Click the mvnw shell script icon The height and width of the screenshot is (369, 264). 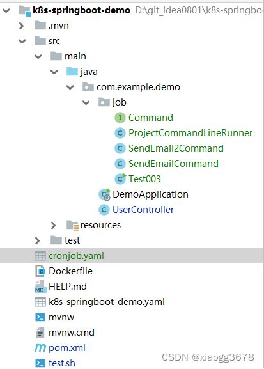[x=40, y=317]
